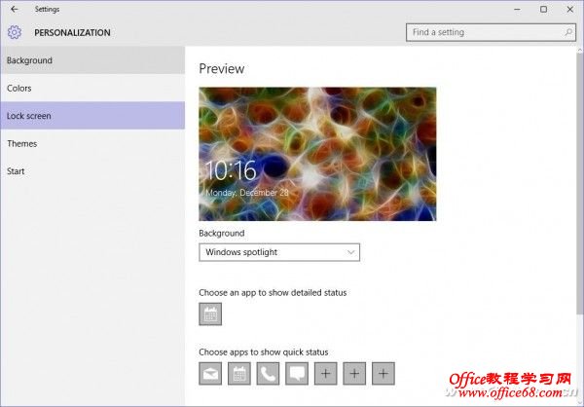
Task: Click the lock screen preview image
Action: tap(317, 154)
